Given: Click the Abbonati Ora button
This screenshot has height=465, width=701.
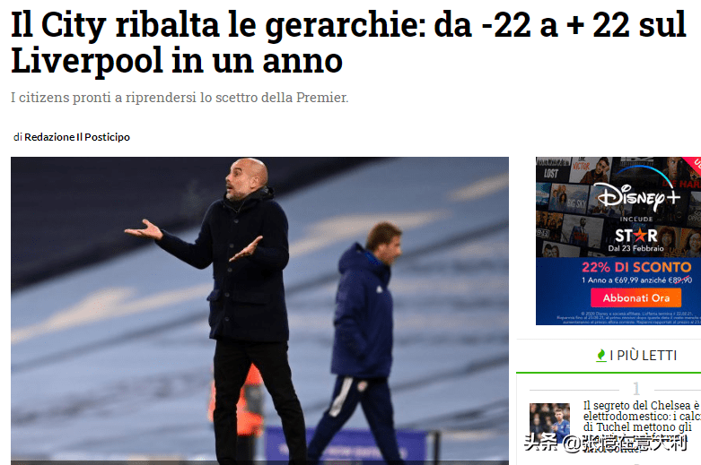Looking at the screenshot, I should click(x=635, y=297).
